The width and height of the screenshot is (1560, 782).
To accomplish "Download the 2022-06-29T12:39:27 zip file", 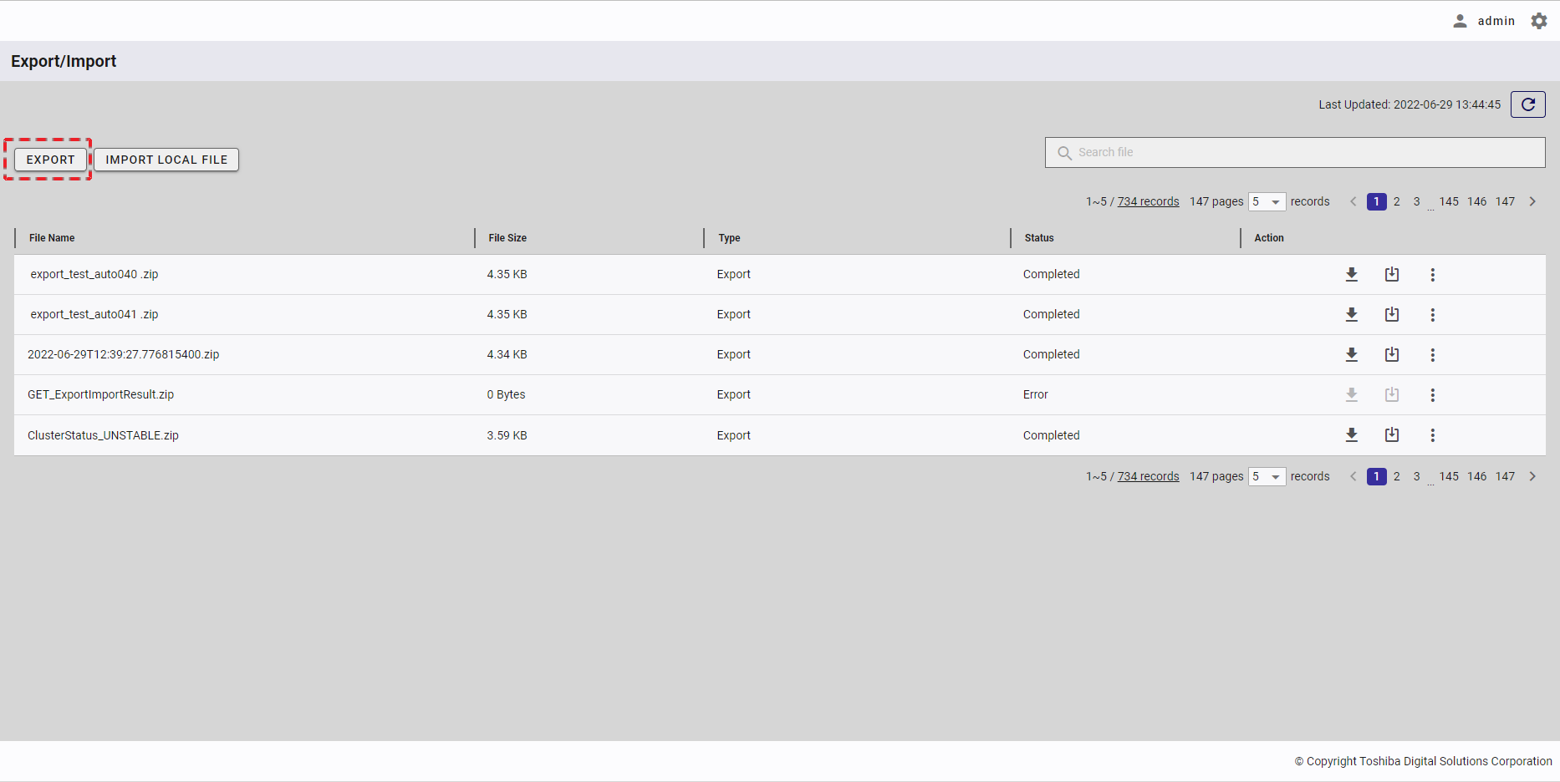I will tap(1351, 354).
